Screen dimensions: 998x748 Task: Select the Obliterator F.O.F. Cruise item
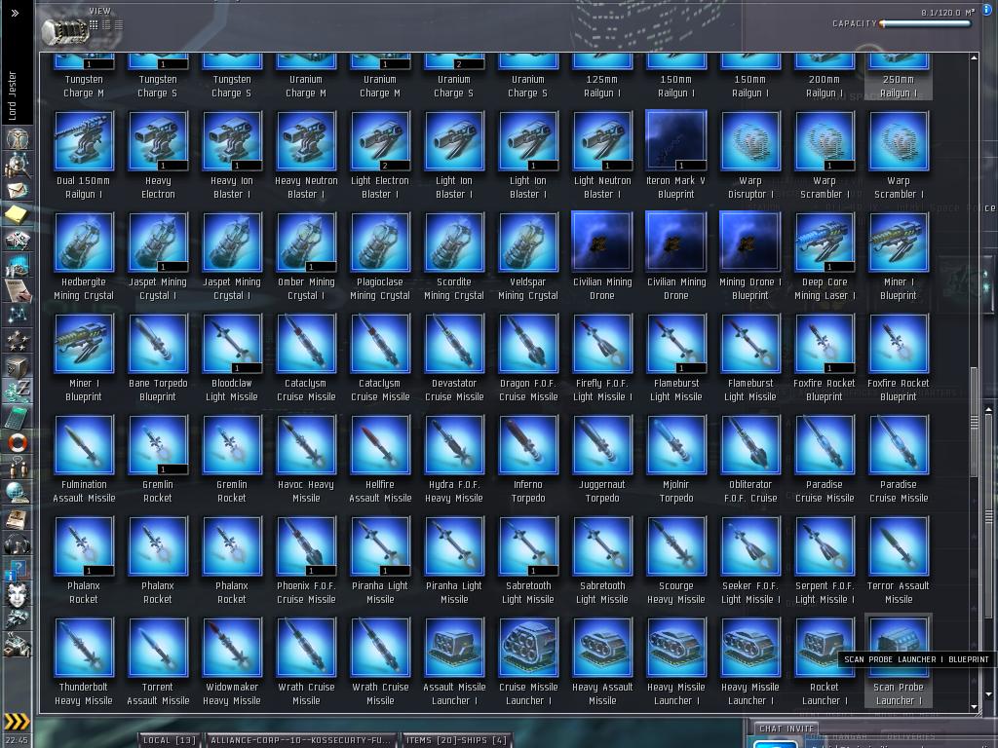pos(750,460)
